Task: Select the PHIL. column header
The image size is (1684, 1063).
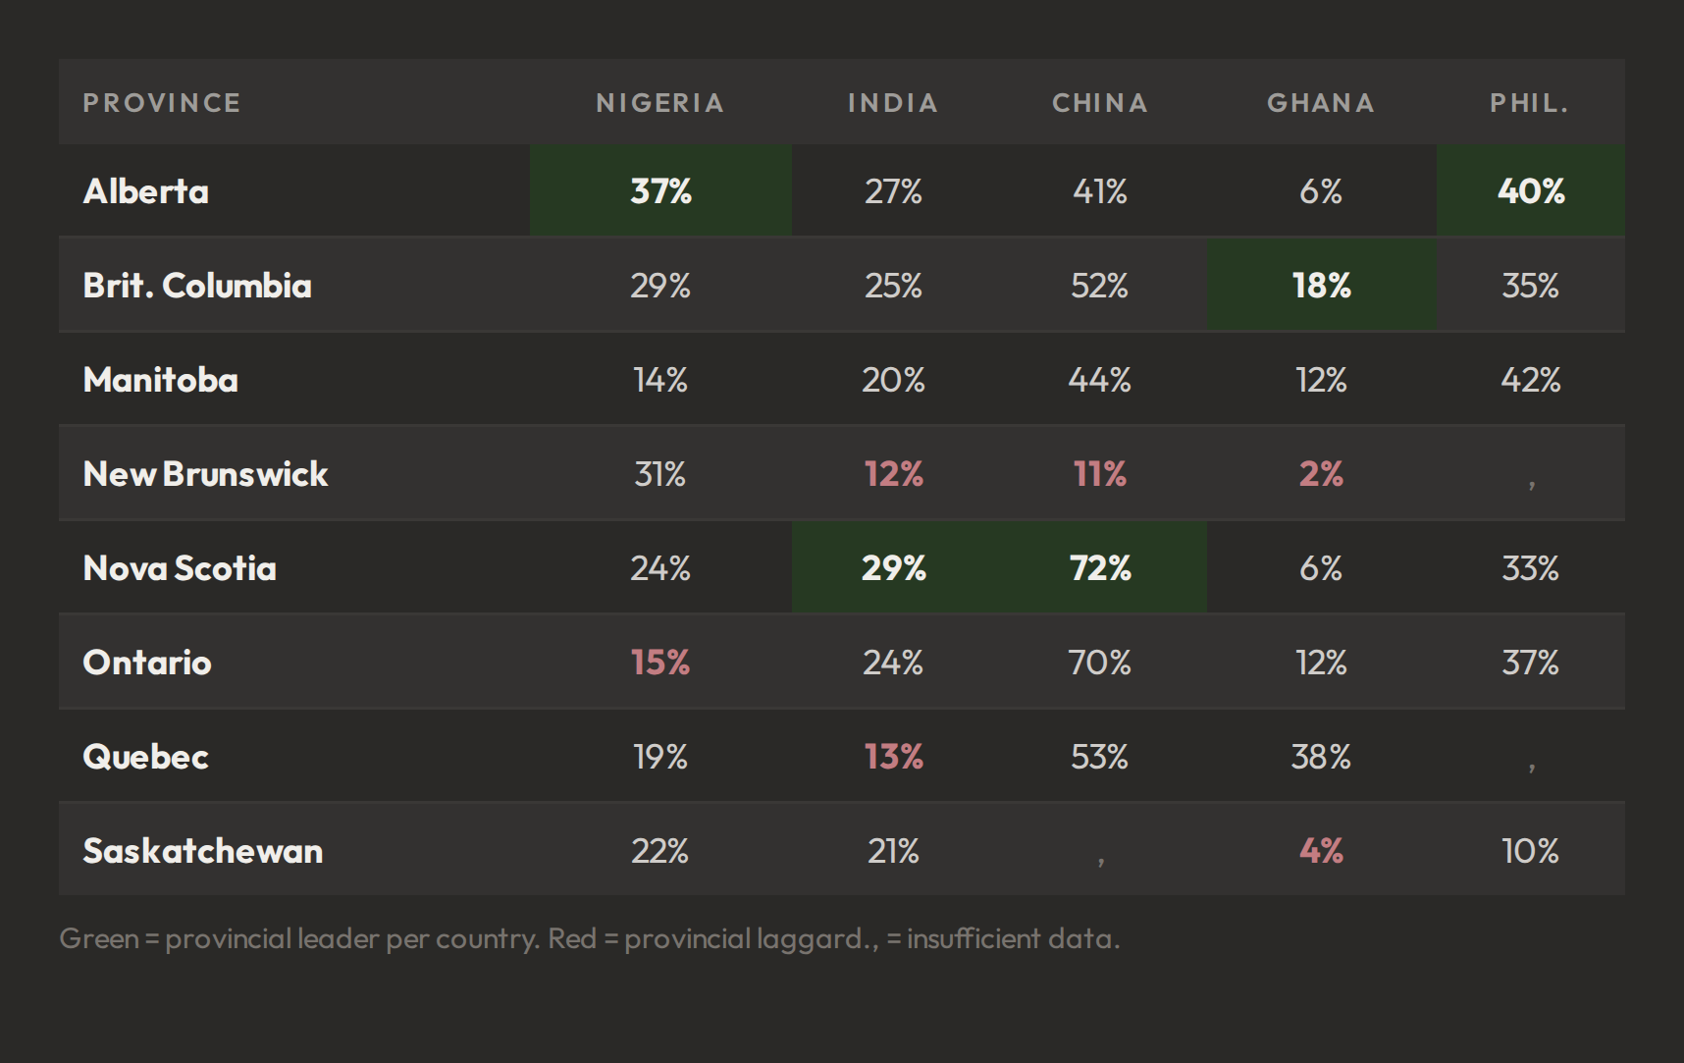Action: (1530, 103)
